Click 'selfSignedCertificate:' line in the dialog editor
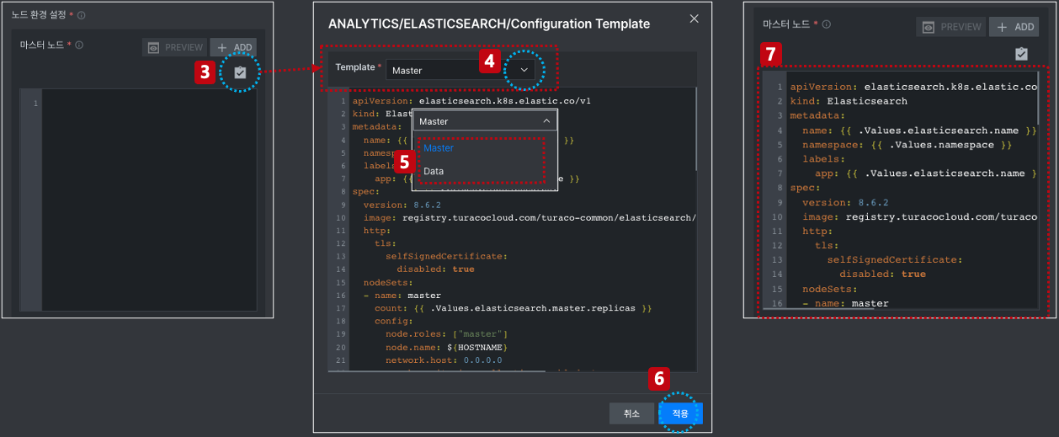The image size is (1059, 437). click(447, 256)
